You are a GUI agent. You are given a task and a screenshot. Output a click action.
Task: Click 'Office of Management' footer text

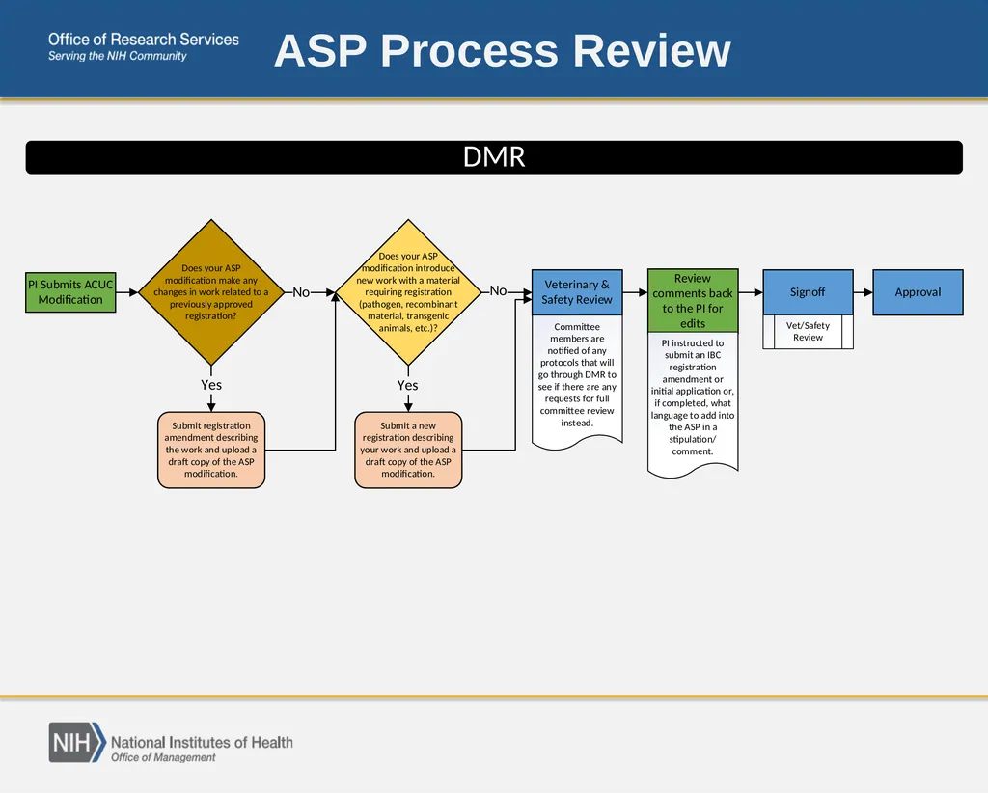[x=163, y=757]
